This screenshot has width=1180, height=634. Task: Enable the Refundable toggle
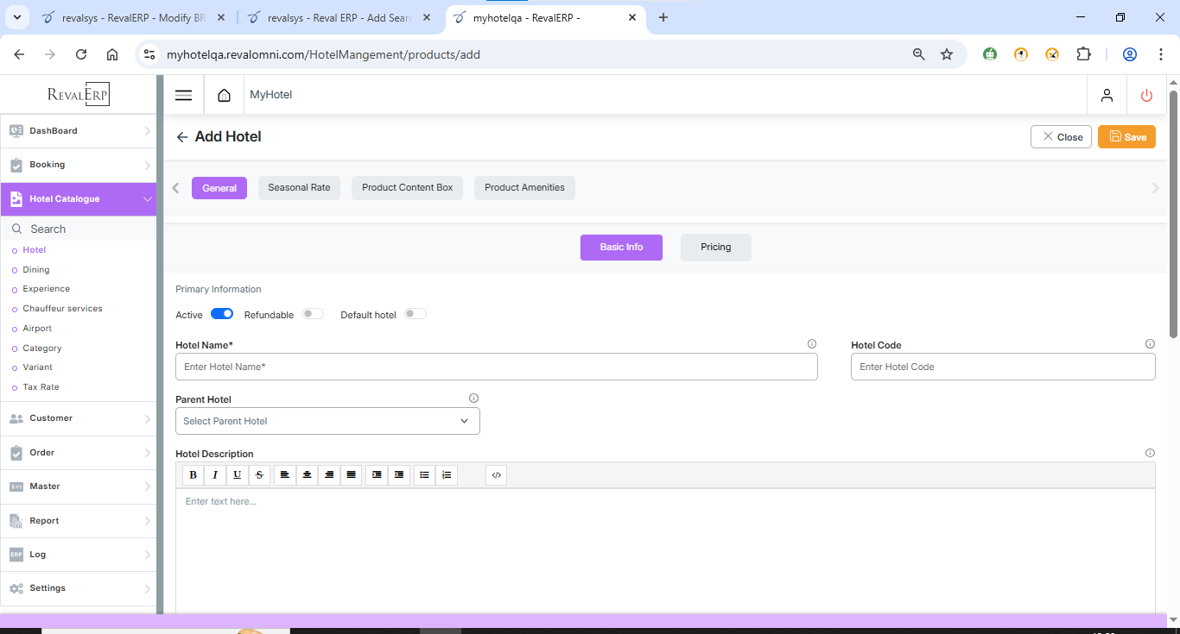[x=313, y=314]
